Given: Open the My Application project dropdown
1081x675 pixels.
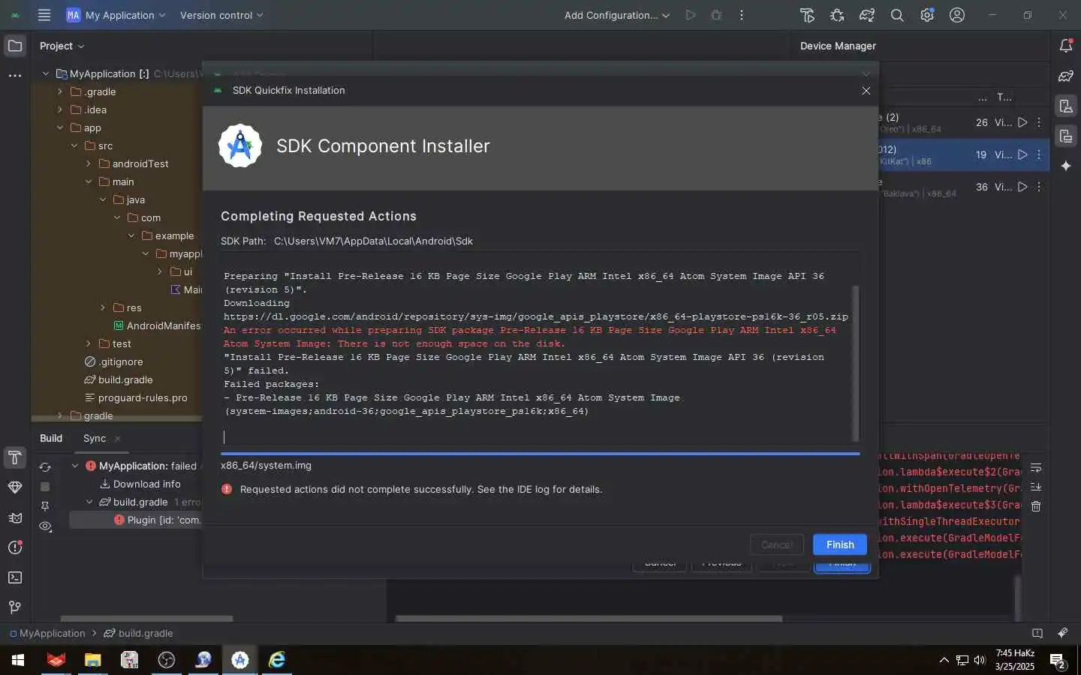Looking at the screenshot, I should (116, 15).
